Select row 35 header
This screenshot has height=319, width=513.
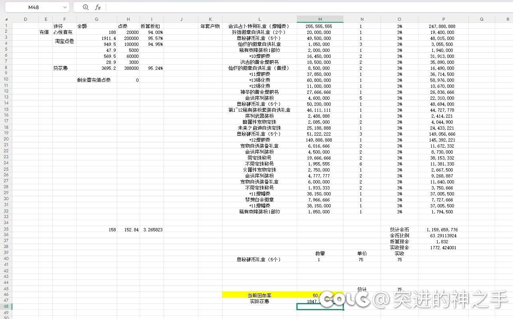click(x=6, y=229)
